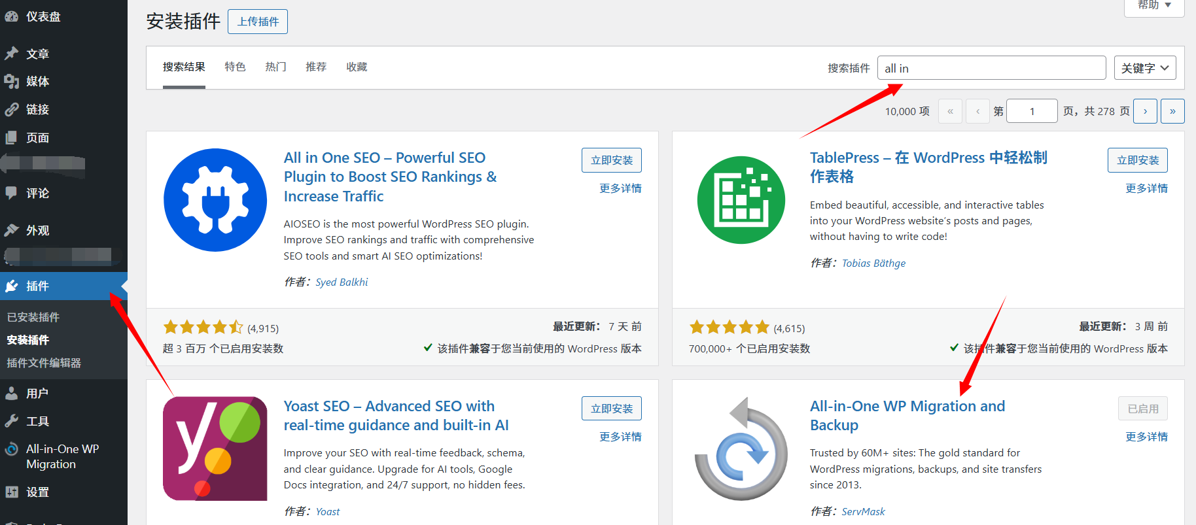Jump to last page of results
The image size is (1196, 525).
(1172, 111)
